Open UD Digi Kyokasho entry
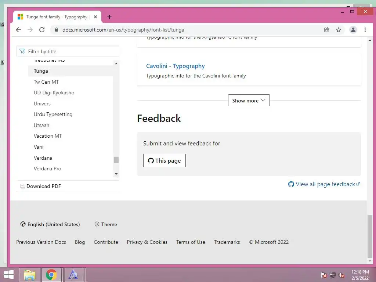The width and height of the screenshot is (376, 282). coord(54,93)
